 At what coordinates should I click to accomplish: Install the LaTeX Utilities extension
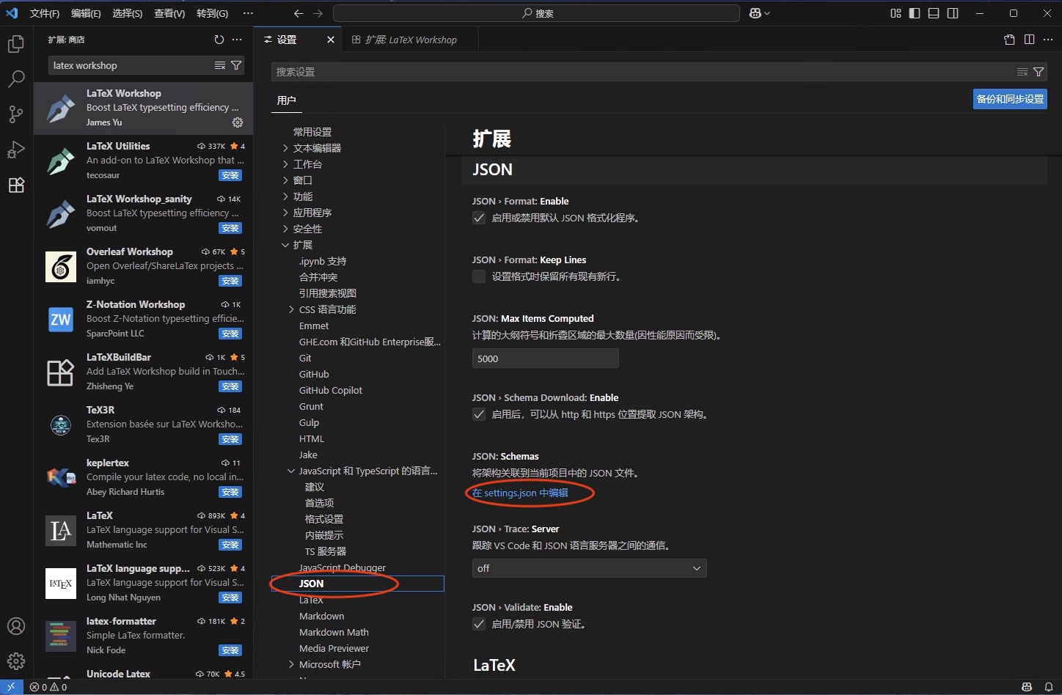(230, 175)
